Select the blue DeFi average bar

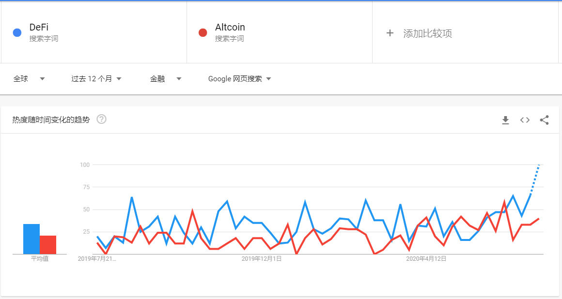point(31,239)
